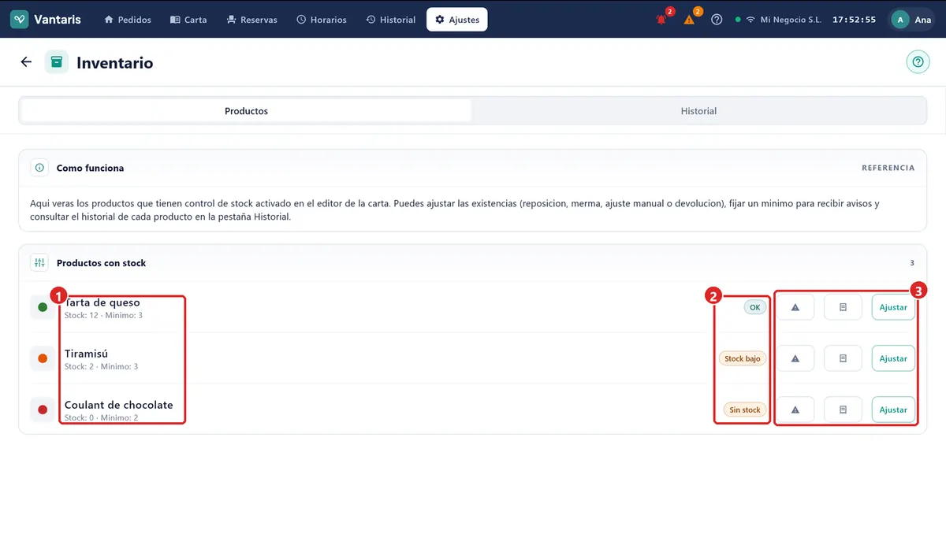Click the Stock bajo badge

point(743,358)
